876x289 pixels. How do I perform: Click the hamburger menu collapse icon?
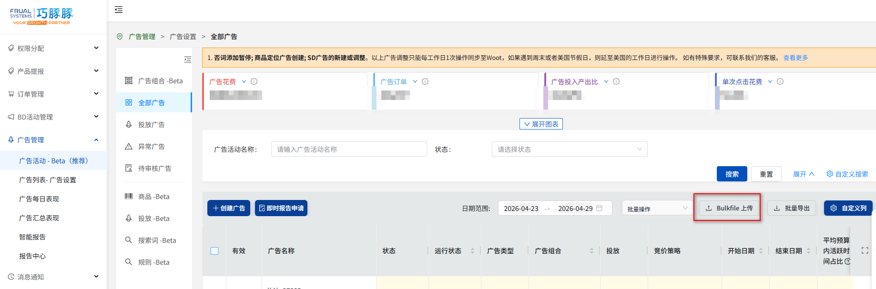119,10
